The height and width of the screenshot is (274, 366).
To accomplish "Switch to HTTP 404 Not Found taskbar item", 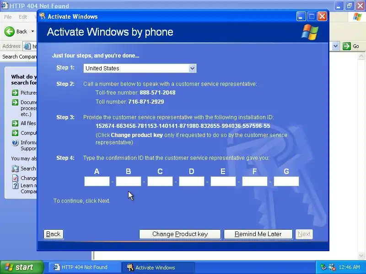I will coord(84,267).
